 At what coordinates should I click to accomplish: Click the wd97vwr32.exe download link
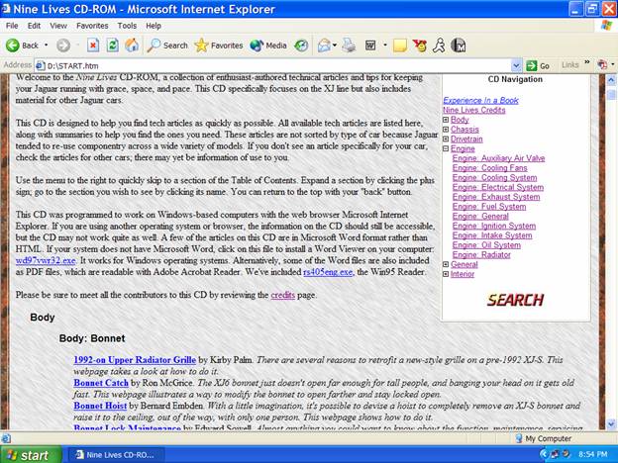tap(46, 260)
